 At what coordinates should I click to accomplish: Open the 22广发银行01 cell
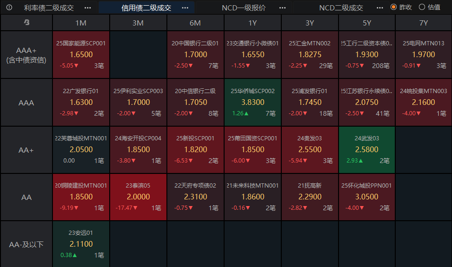pos(81,103)
